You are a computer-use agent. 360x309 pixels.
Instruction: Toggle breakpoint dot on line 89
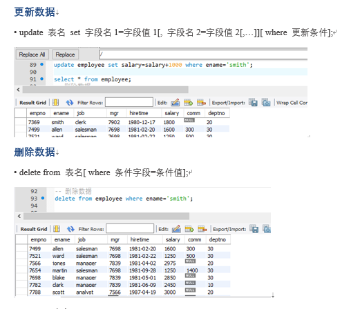[x=41, y=64]
